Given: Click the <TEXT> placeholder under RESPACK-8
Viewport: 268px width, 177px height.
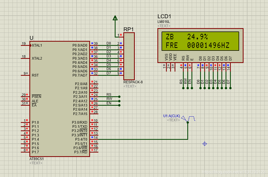Looking at the screenshot, I should 130,86.
